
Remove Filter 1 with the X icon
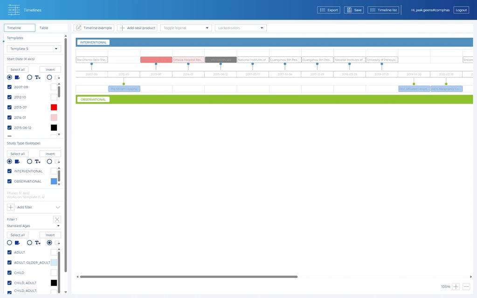point(57,219)
